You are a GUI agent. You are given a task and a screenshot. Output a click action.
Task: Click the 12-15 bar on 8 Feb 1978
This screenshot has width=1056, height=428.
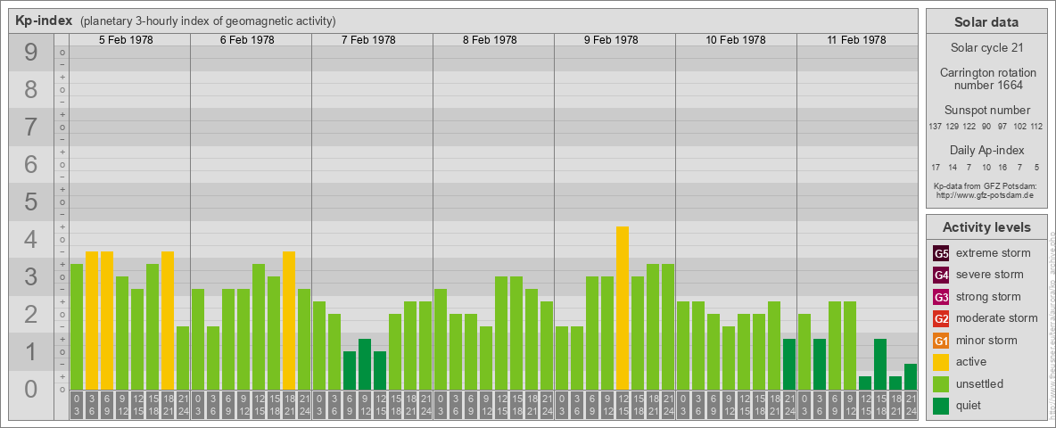(x=501, y=333)
